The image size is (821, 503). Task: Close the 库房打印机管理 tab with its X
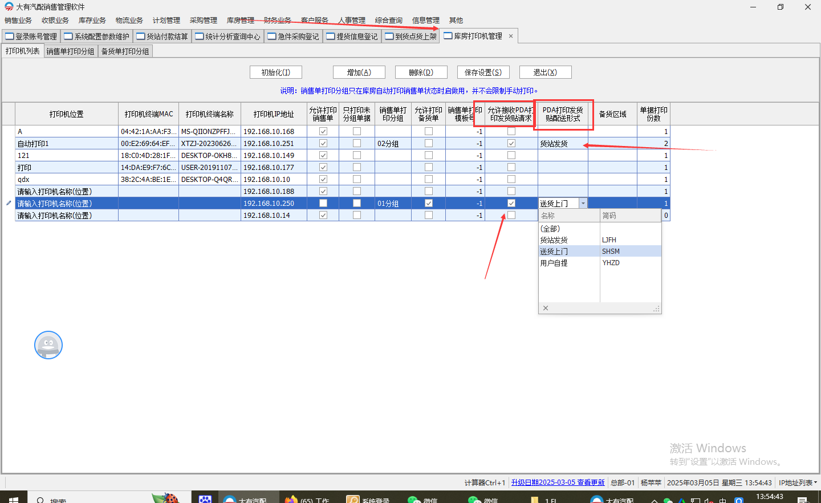511,36
